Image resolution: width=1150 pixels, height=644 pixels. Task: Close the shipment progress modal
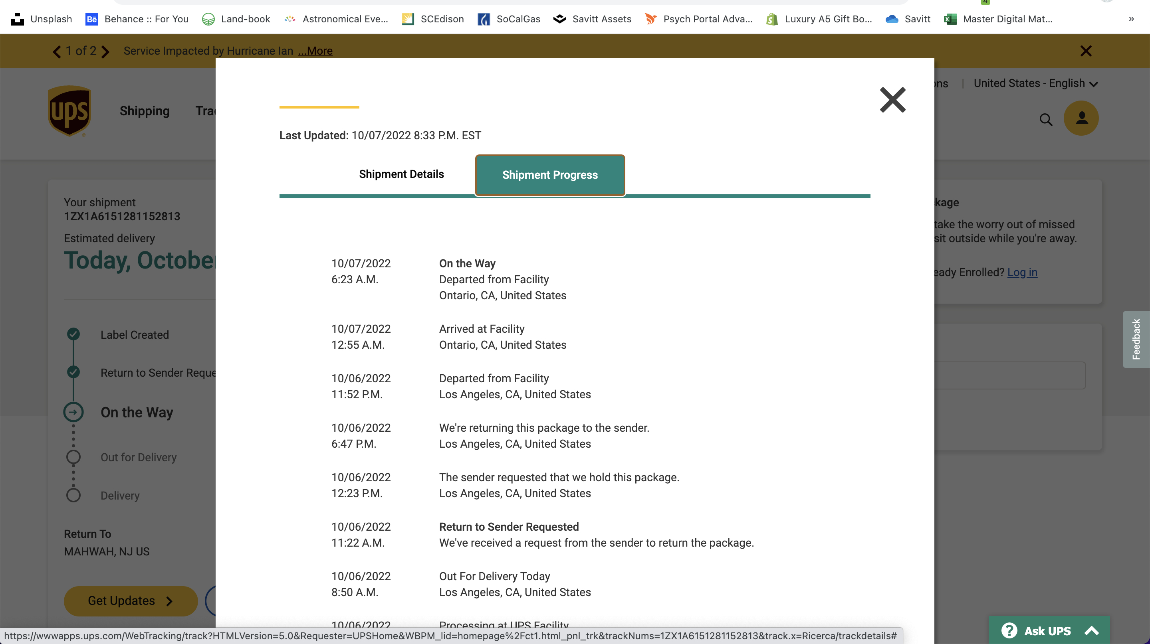pyautogui.click(x=892, y=100)
